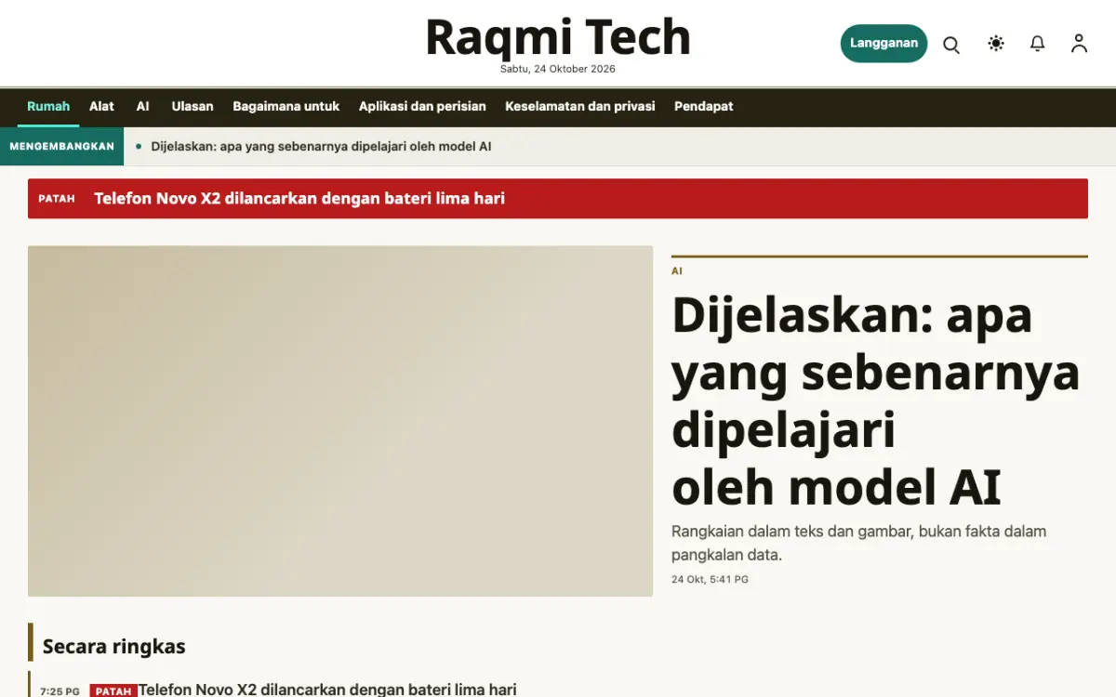Image resolution: width=1116 pixels, height=697 pixels.
Task: Go to the Raqmi Tech site title
Action: (558, 37)
